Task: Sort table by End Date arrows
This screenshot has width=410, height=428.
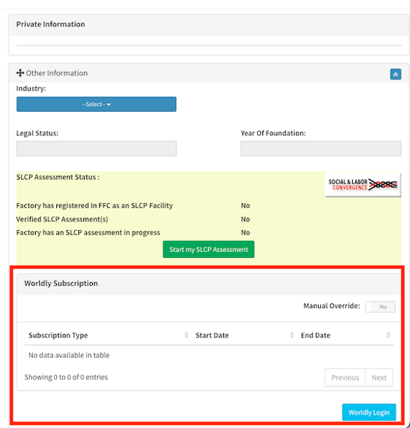Action: [x=388, y=335]
